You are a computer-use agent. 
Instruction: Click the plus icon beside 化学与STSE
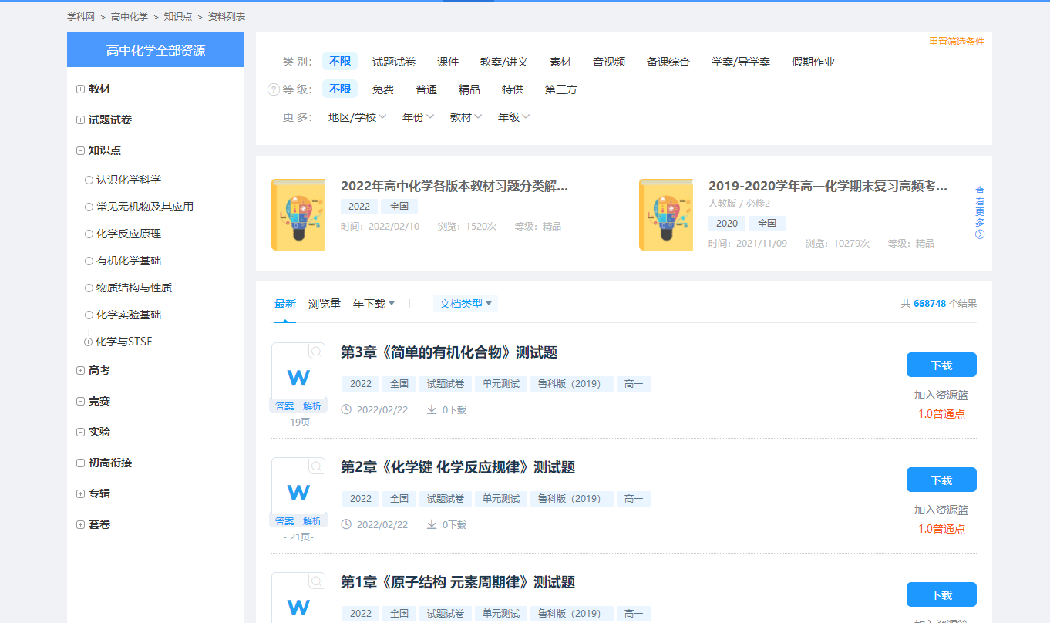[x=88, y=342]
